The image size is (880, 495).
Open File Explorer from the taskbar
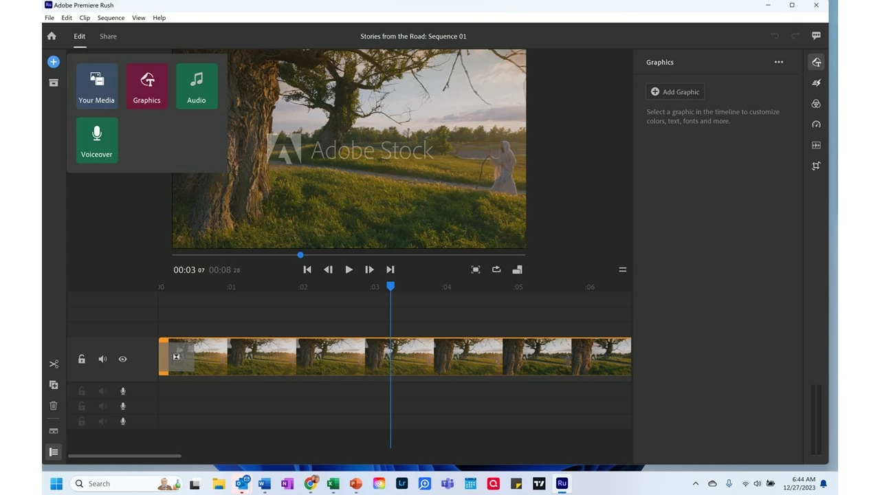pyautogui.click(x=219, y=483)
